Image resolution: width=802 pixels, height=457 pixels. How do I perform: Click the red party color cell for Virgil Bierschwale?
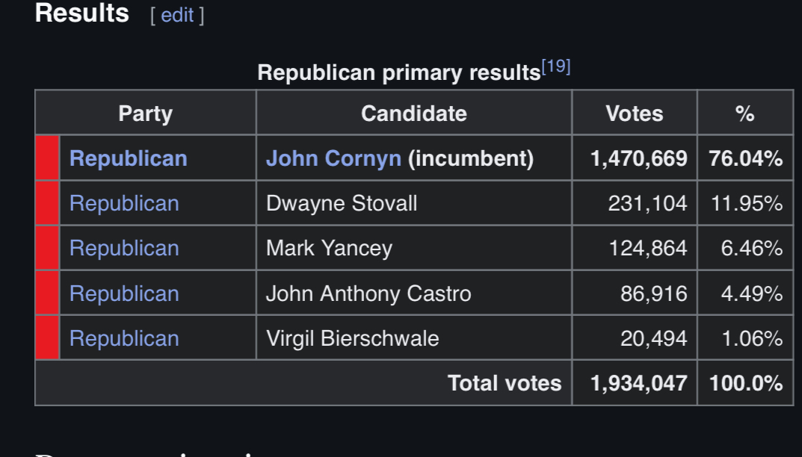tap(47, 338)
